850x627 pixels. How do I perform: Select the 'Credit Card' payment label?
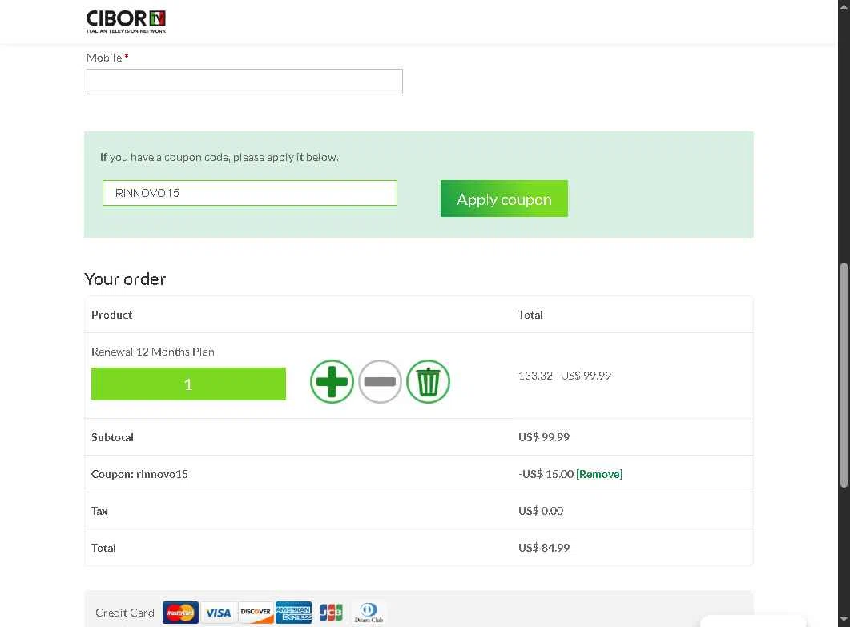pyautogui.click(x=125, y=613)
